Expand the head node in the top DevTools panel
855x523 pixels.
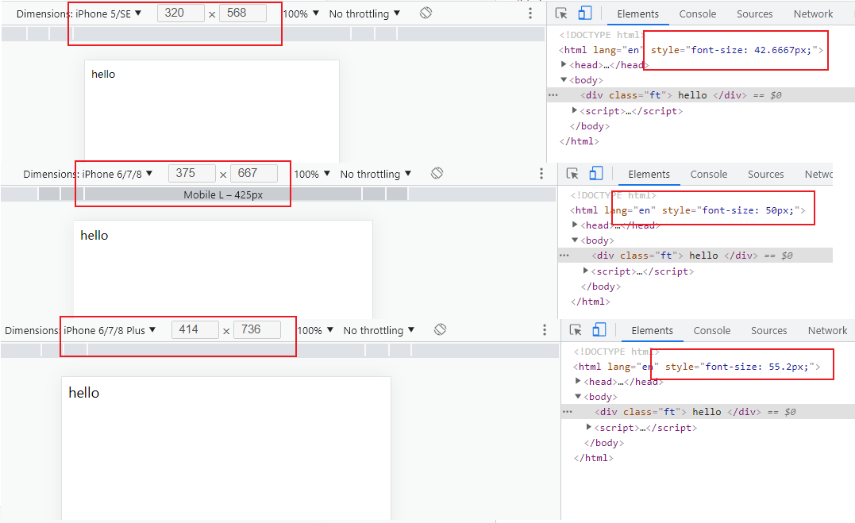click(564, 64)
